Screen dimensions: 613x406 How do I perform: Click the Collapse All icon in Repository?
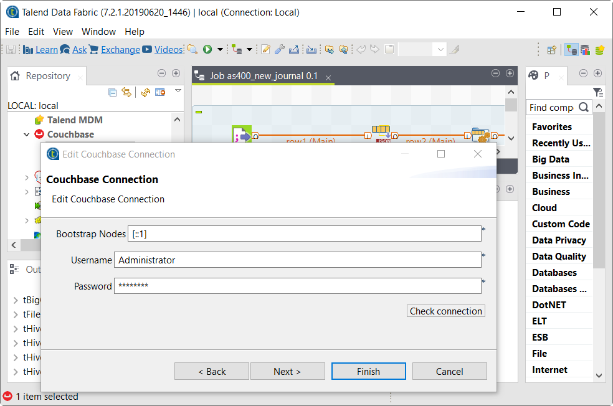[x=113, y=92]
